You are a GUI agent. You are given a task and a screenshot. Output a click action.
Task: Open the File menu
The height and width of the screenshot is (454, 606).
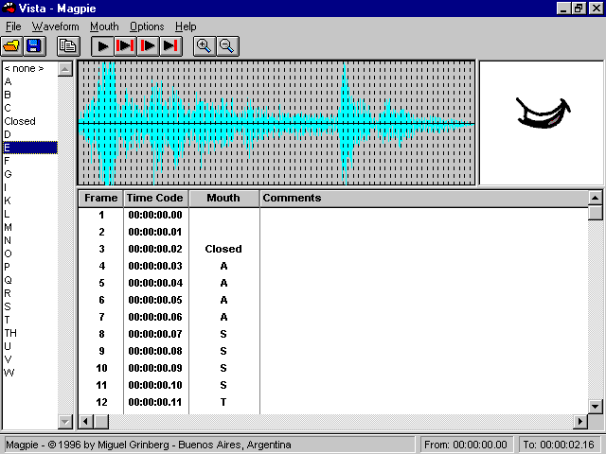13,26
